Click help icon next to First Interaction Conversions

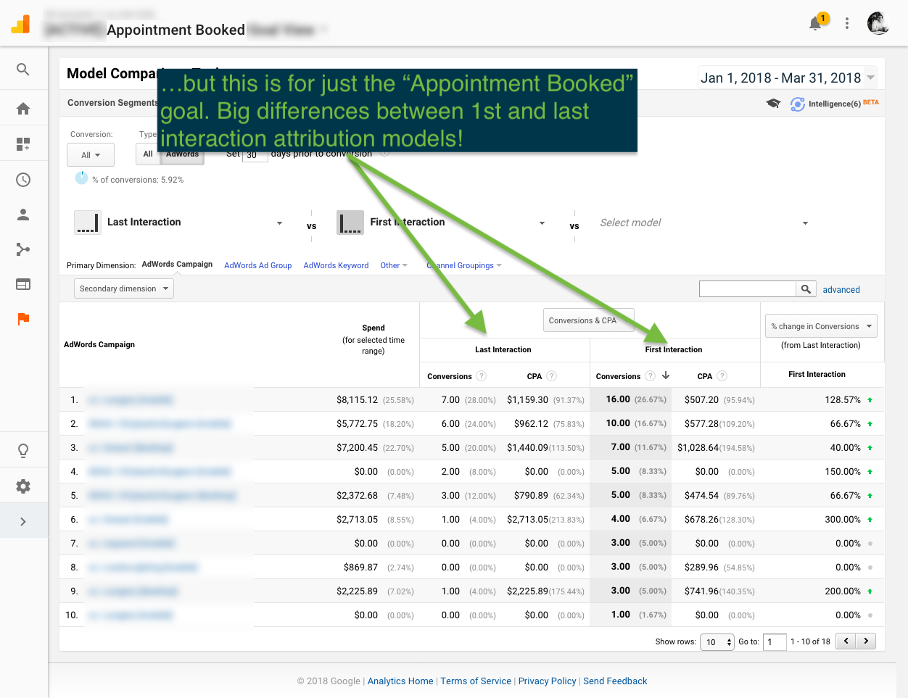(x=650, y=376)
